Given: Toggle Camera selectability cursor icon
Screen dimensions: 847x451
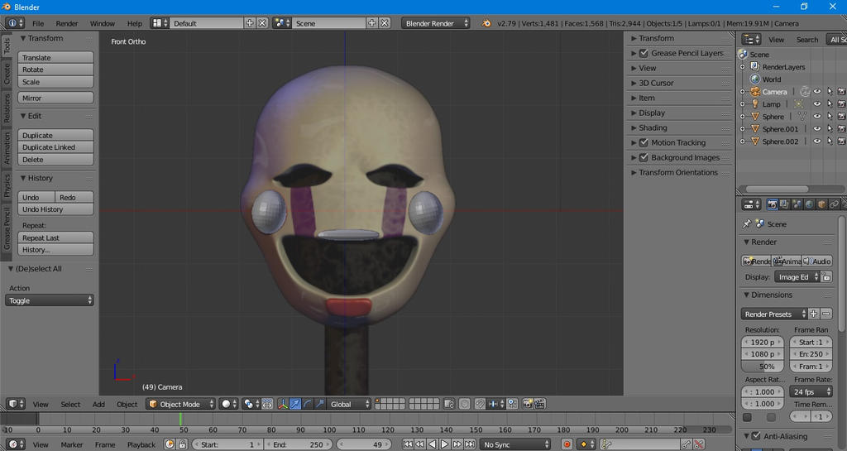Looking at the screenshot, I should tap(830, 92).
